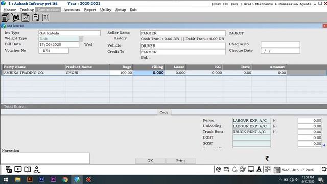
Task: Click the clipboard toolbar icon
Action: (x=36, y=18)
